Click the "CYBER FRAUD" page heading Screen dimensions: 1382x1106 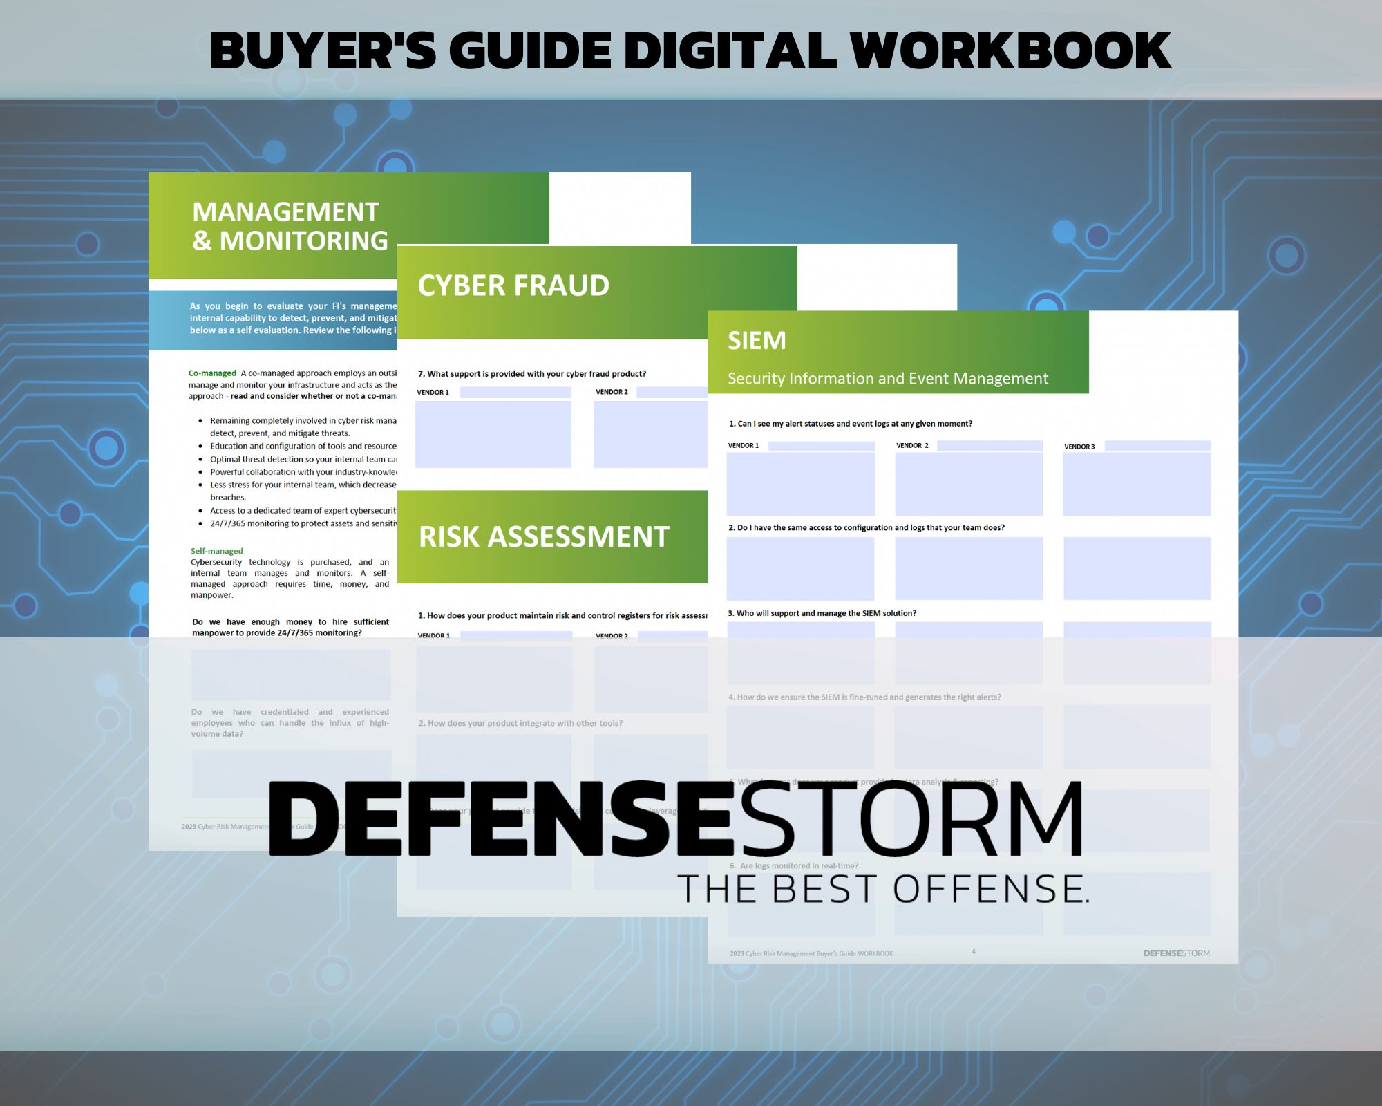[x=513, y=285]
